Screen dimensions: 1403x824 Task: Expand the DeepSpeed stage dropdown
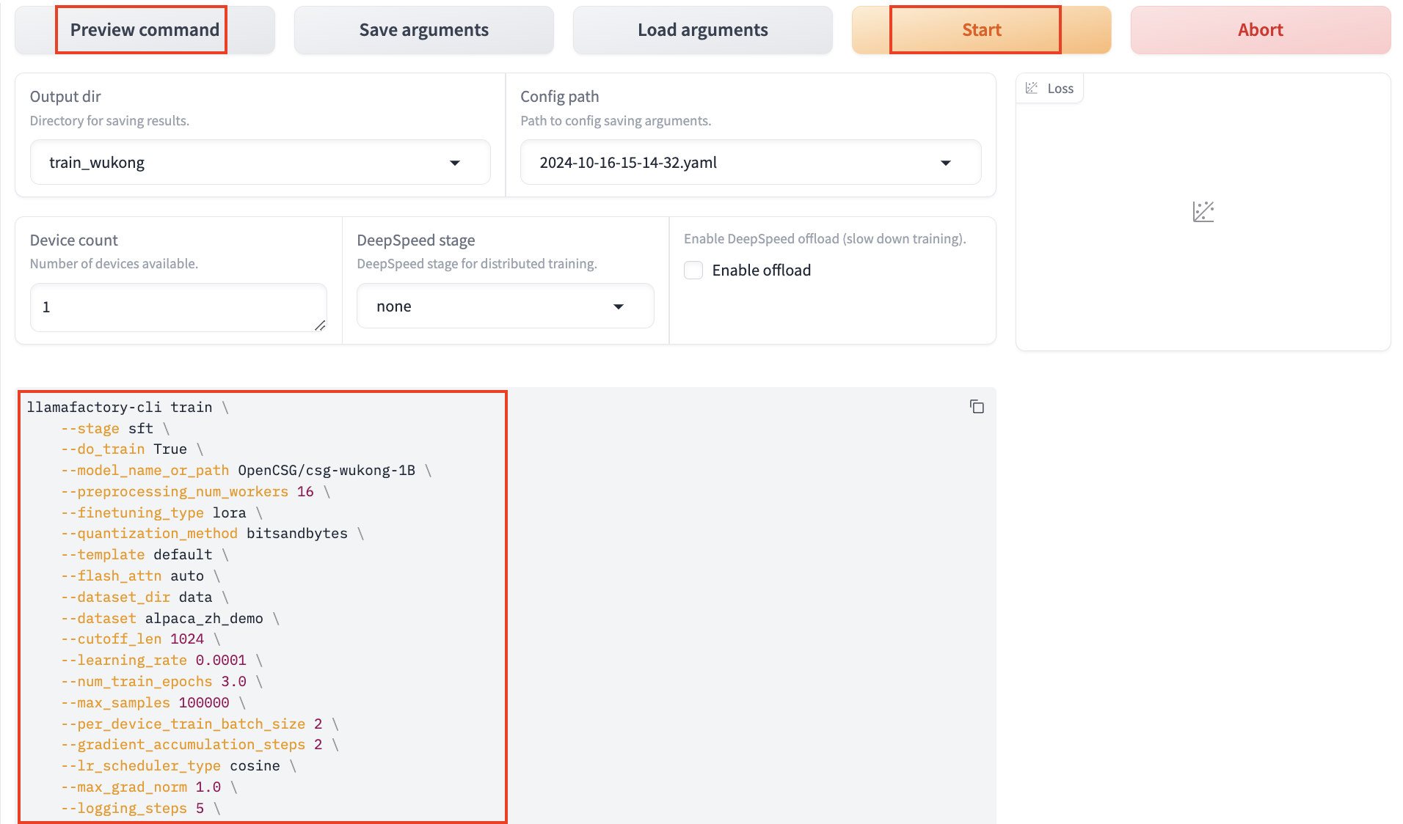click(619, 306)
